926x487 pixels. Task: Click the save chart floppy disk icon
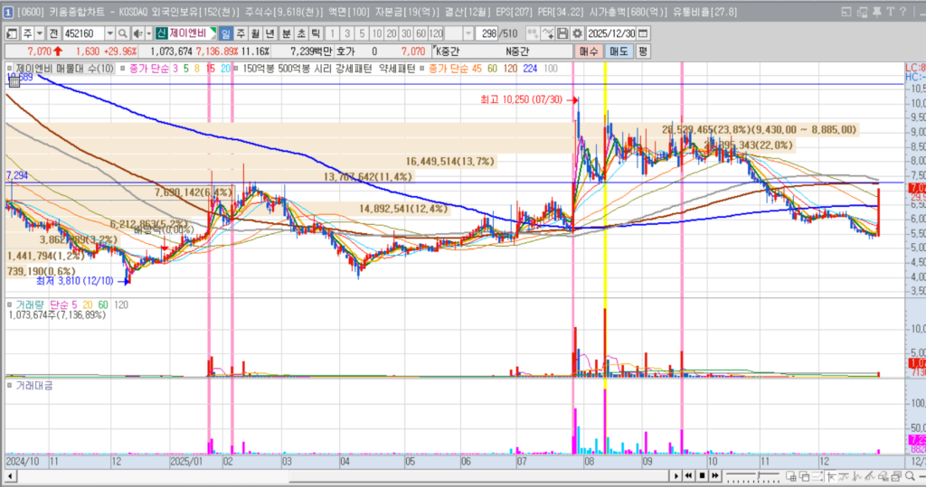(562, 33)
